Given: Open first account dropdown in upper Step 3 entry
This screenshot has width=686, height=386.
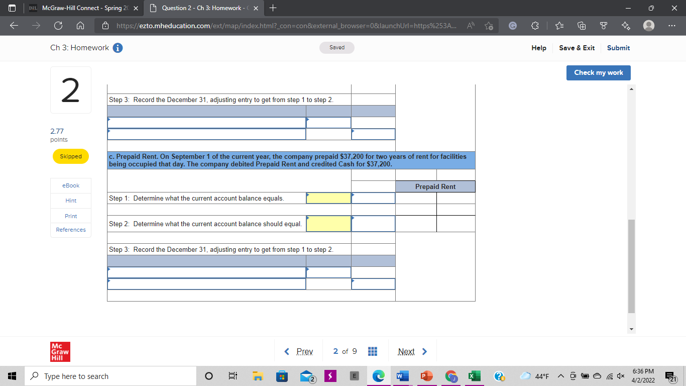Looking at the screenshot, I should [x=206, y=123].
